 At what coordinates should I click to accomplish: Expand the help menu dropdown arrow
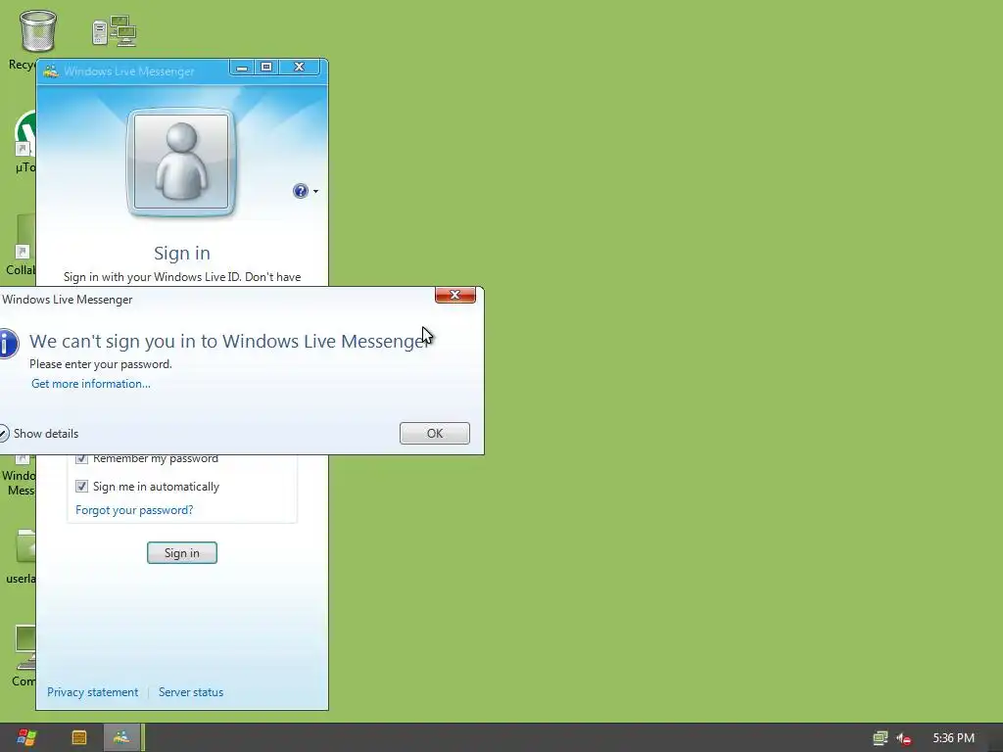point(315,191)
